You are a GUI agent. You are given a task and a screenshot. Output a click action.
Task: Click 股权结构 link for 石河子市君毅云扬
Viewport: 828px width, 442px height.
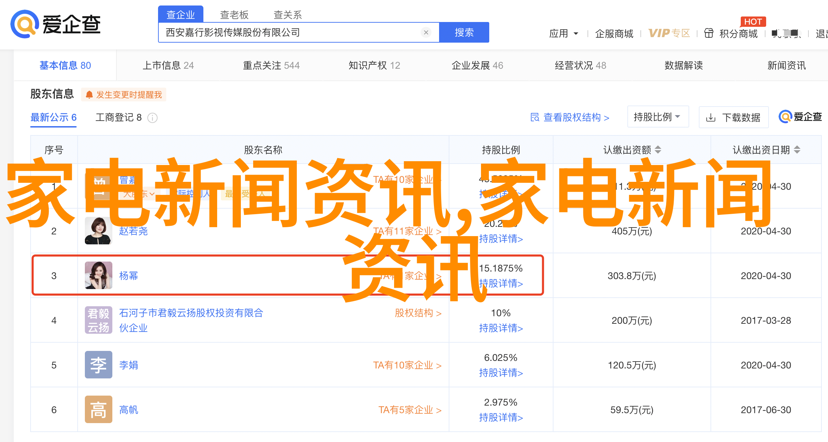pyautogui.click(x=417, y=313)
